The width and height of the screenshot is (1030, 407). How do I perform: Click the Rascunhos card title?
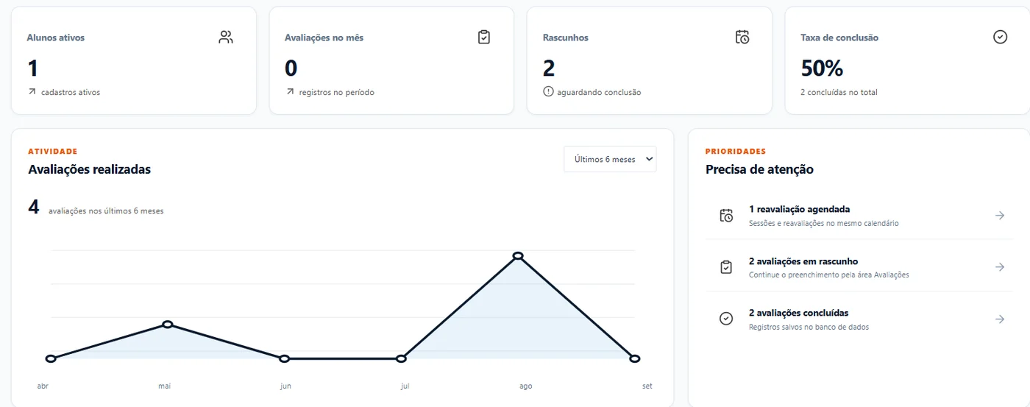(x=565, y=38)
